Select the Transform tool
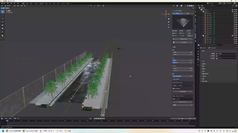The width and height of the screenshot is (238, 133). point(3,28)
